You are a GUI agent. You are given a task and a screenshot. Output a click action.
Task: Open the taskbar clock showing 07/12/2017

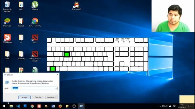tap(182, 106)
